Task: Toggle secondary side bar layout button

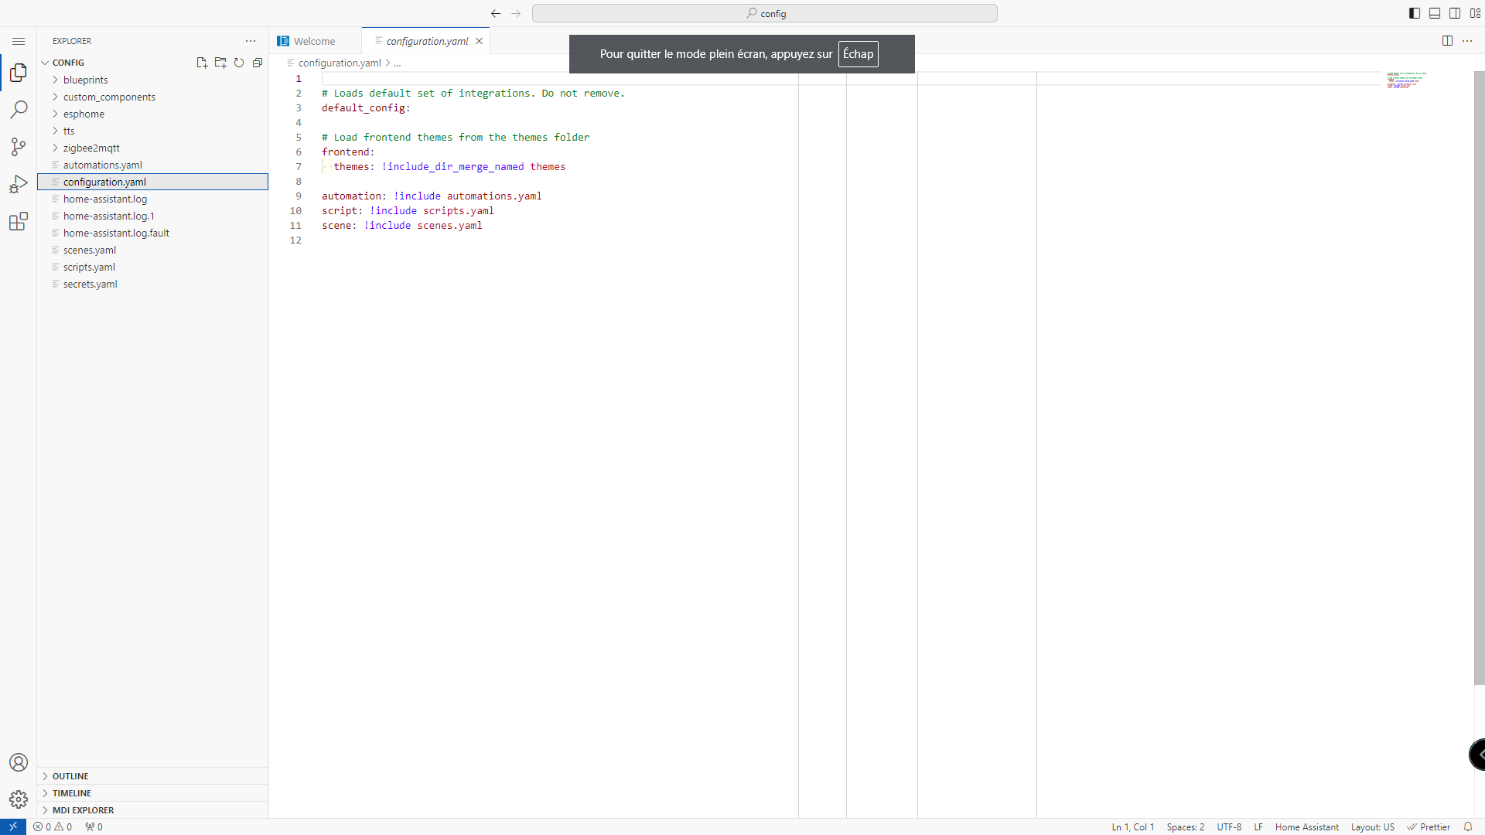Action: (1455, 13)
